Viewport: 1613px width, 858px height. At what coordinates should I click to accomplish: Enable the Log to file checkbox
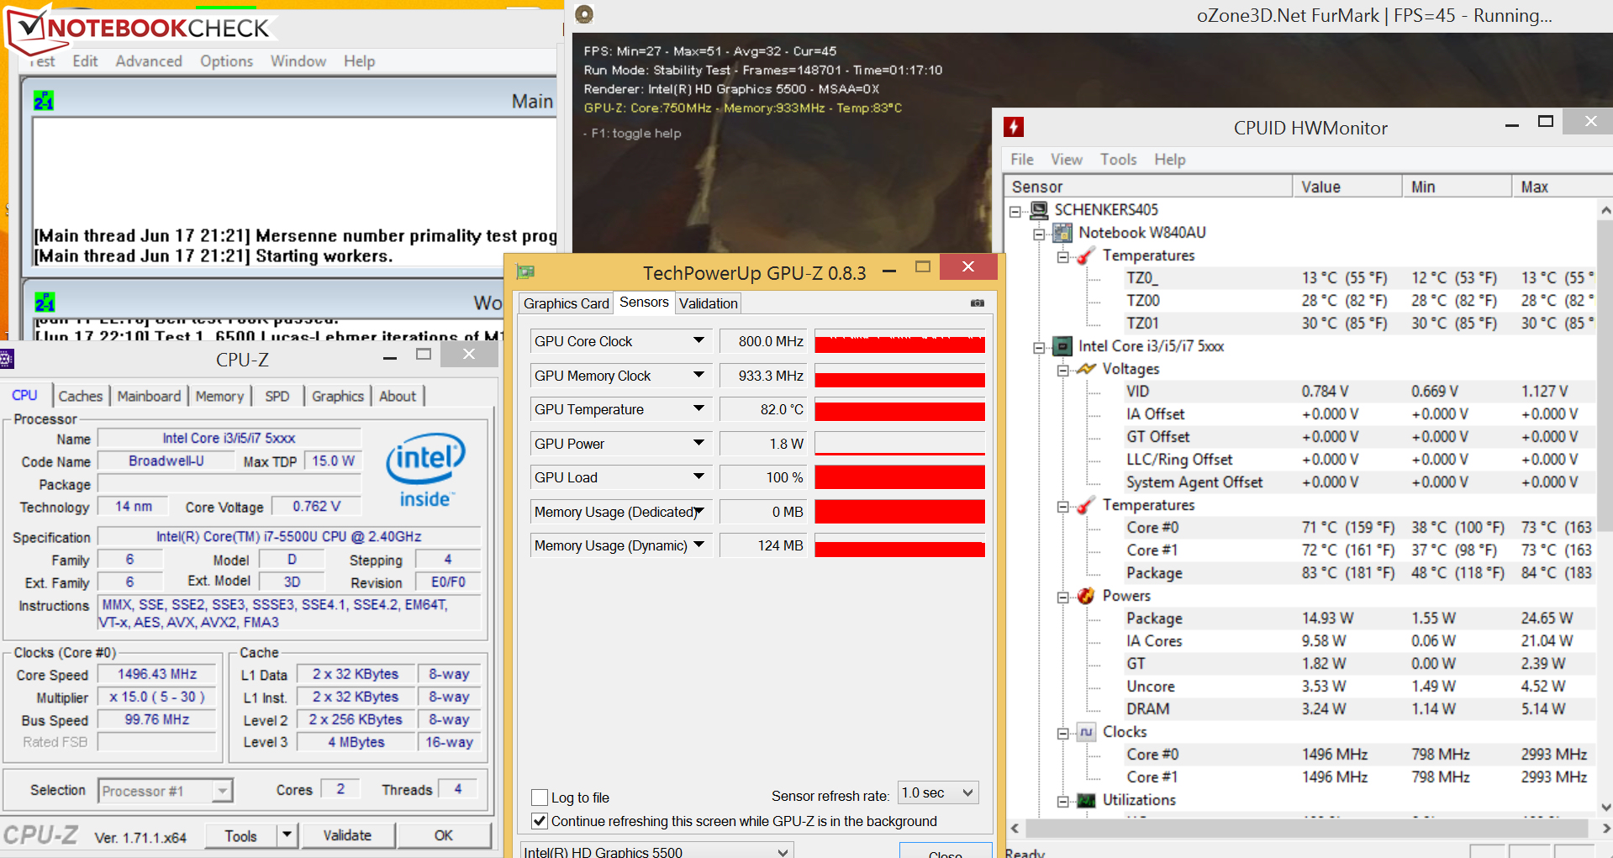pos(540,797)
